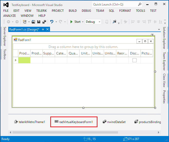
Task: Click the Cate... grid column header
Action: (61, 53)
